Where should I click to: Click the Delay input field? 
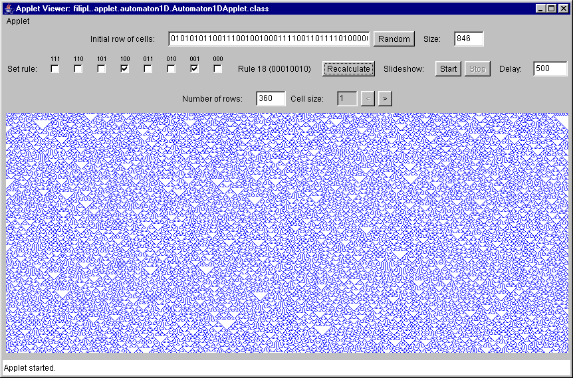click(550, 68)
